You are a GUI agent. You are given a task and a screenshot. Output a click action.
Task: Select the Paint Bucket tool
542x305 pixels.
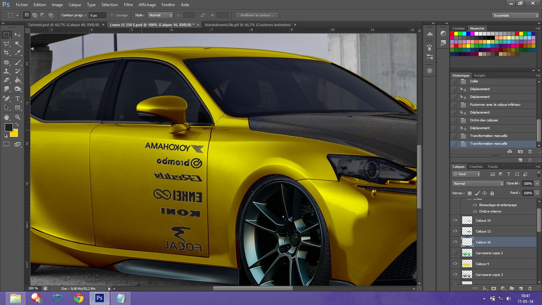coord(18,80)
